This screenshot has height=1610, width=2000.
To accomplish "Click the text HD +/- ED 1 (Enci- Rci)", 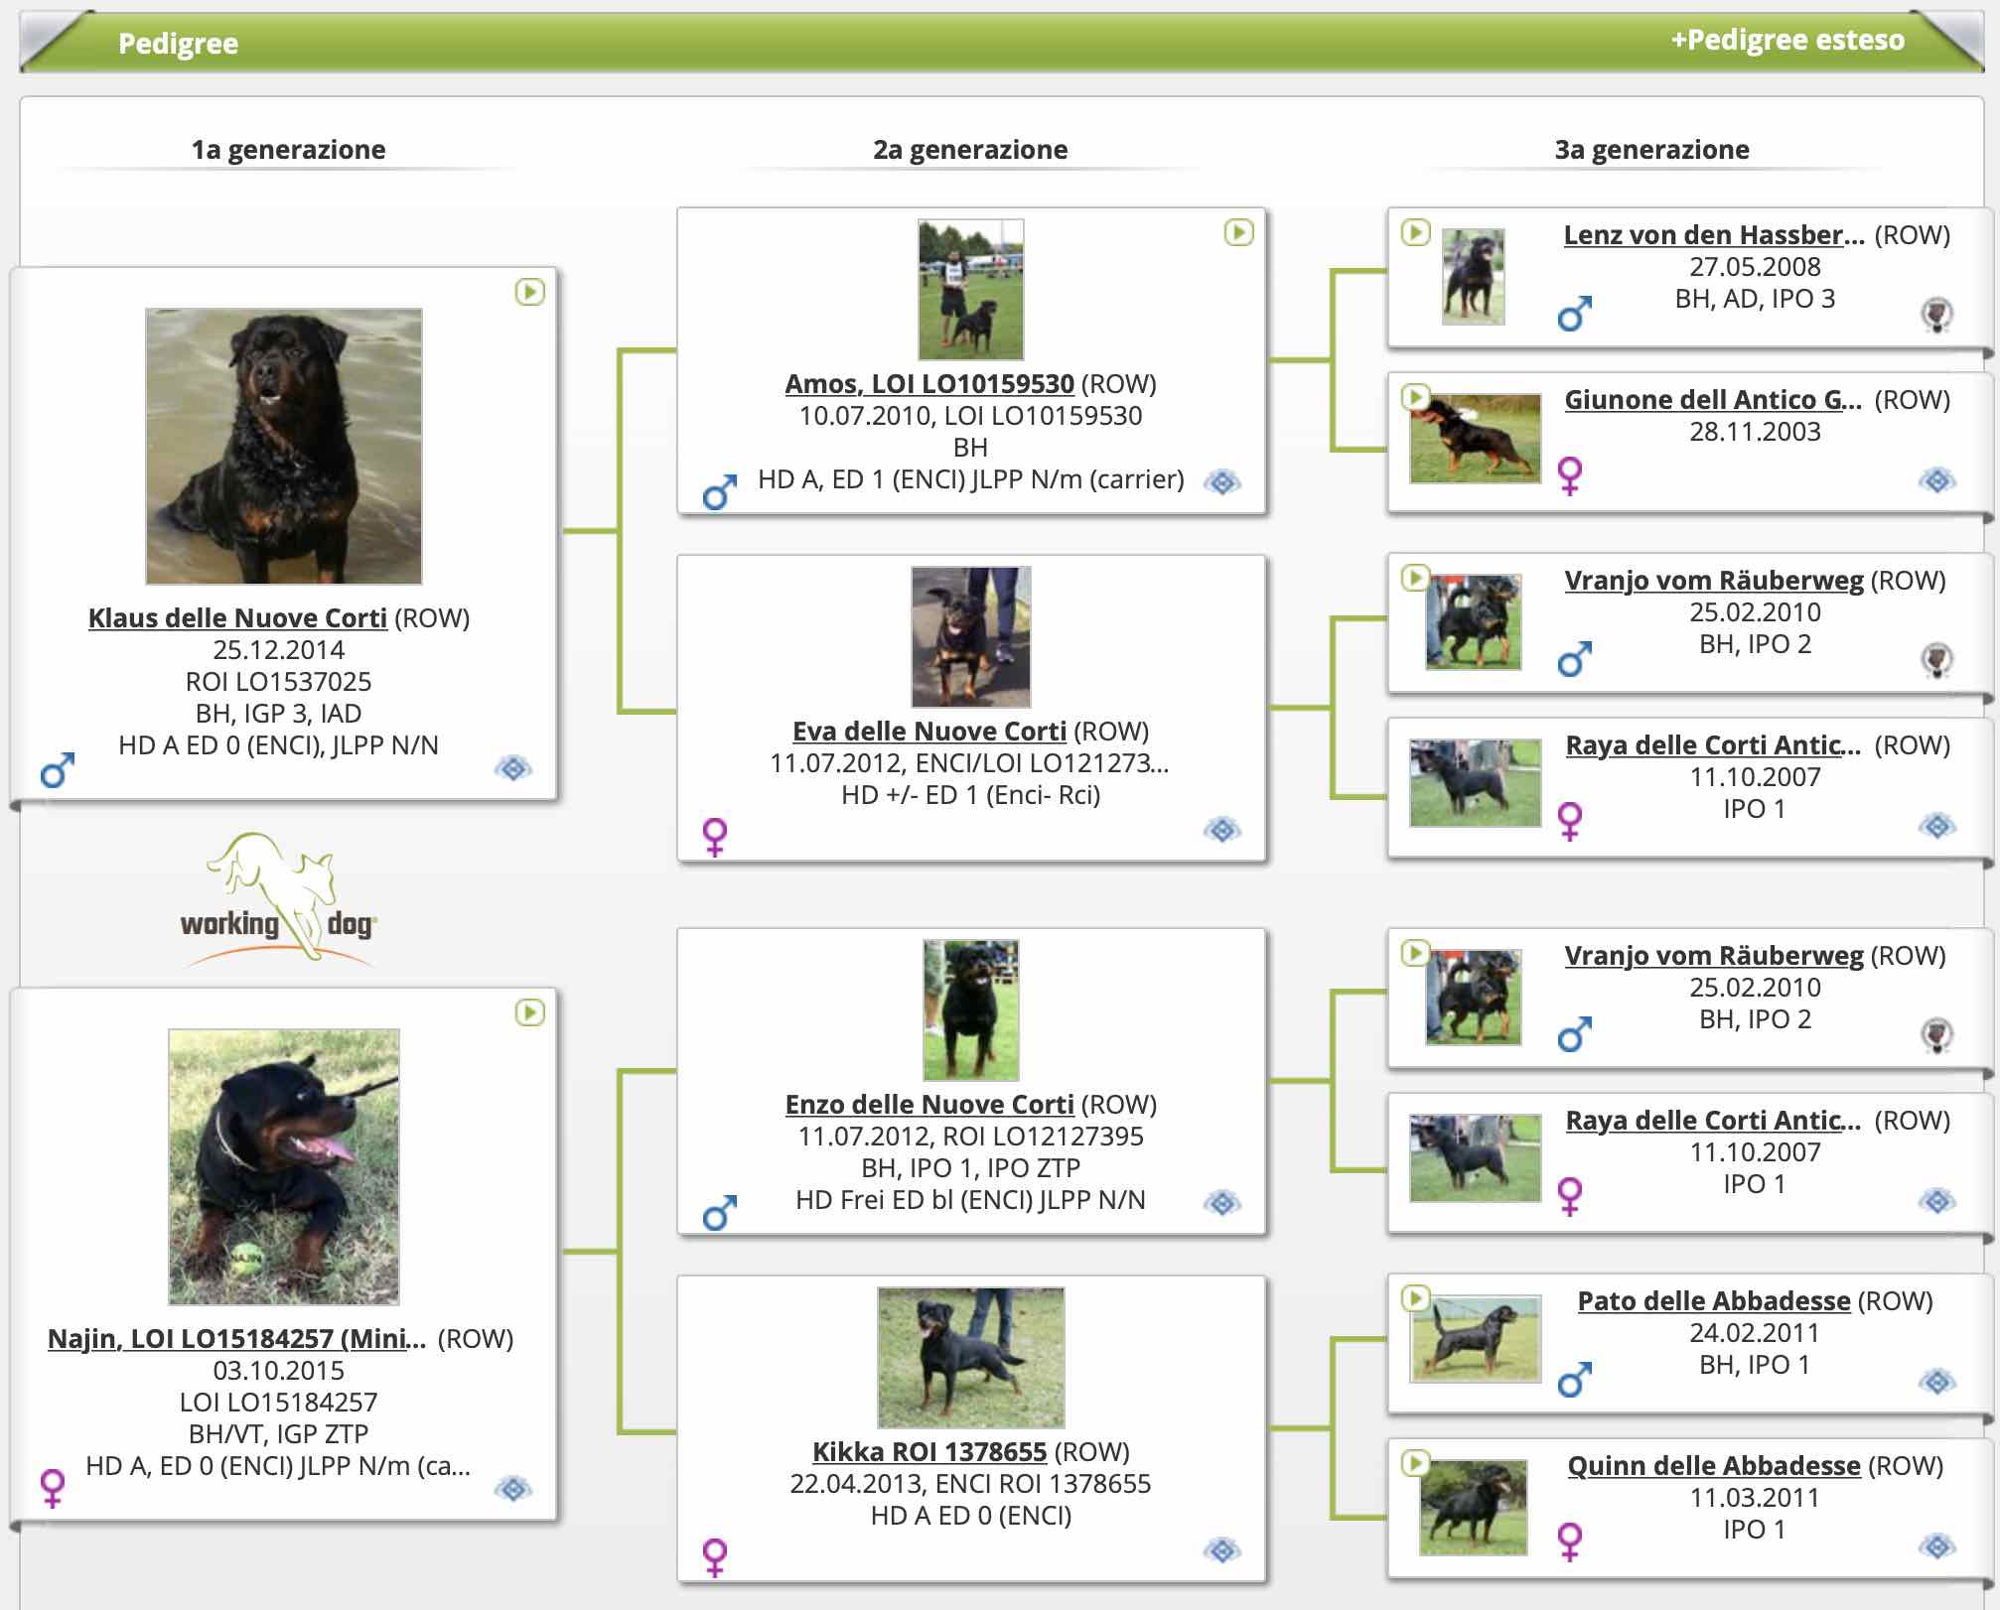I will pyautogui.click(x=971, y=794).
